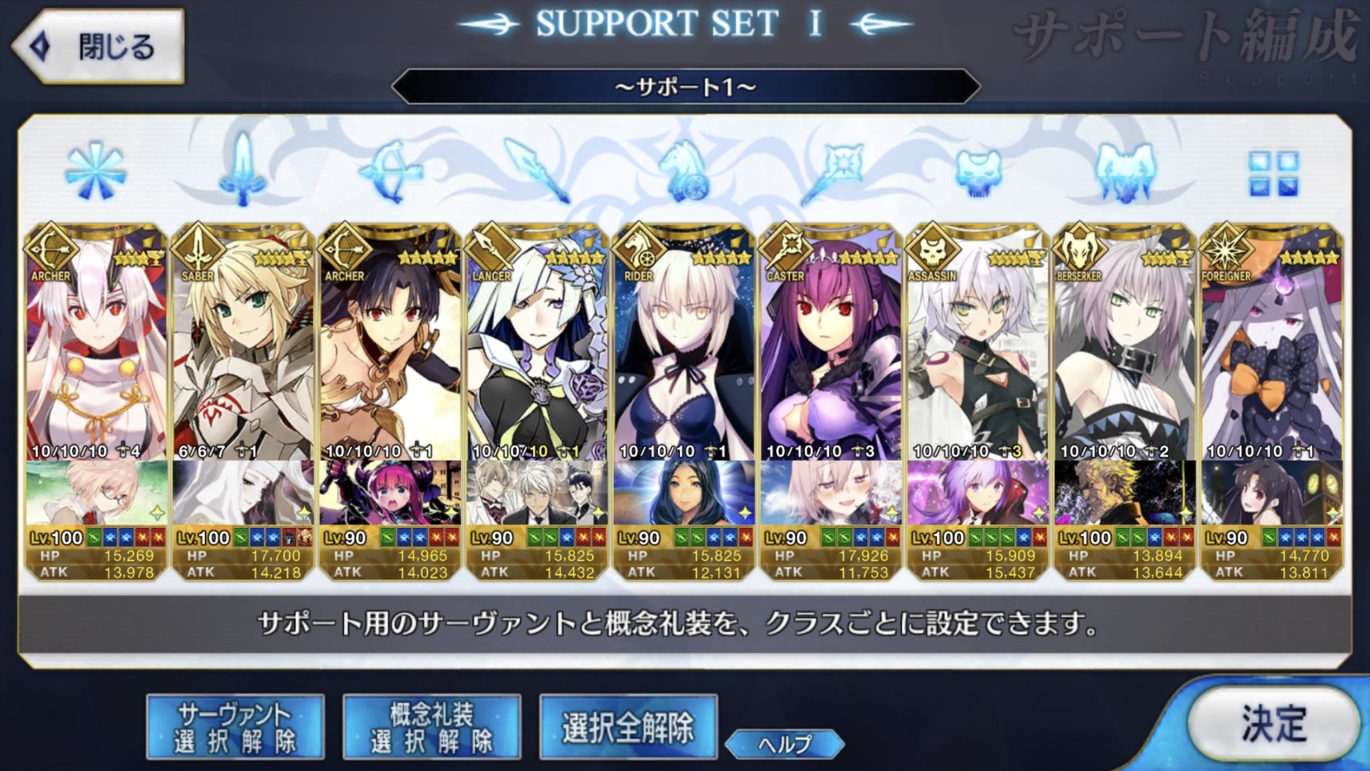1370x771 pixels.
Task: Open the SABER support servant card
Action: click(x=242, y=341)
